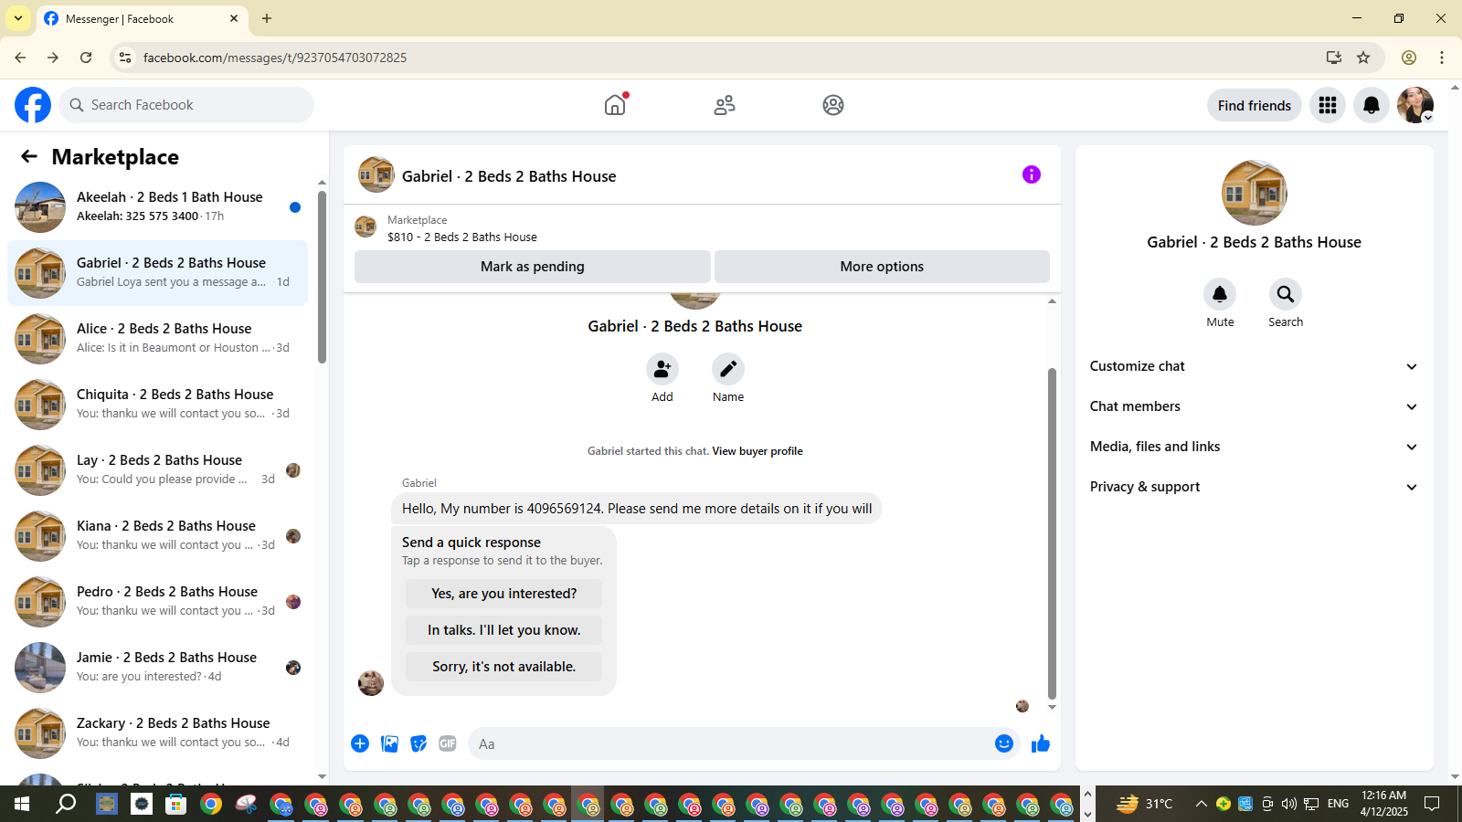Screen dimensions: 1462x822
Task: Open View buyer profile link
Action: coord(757,451)
